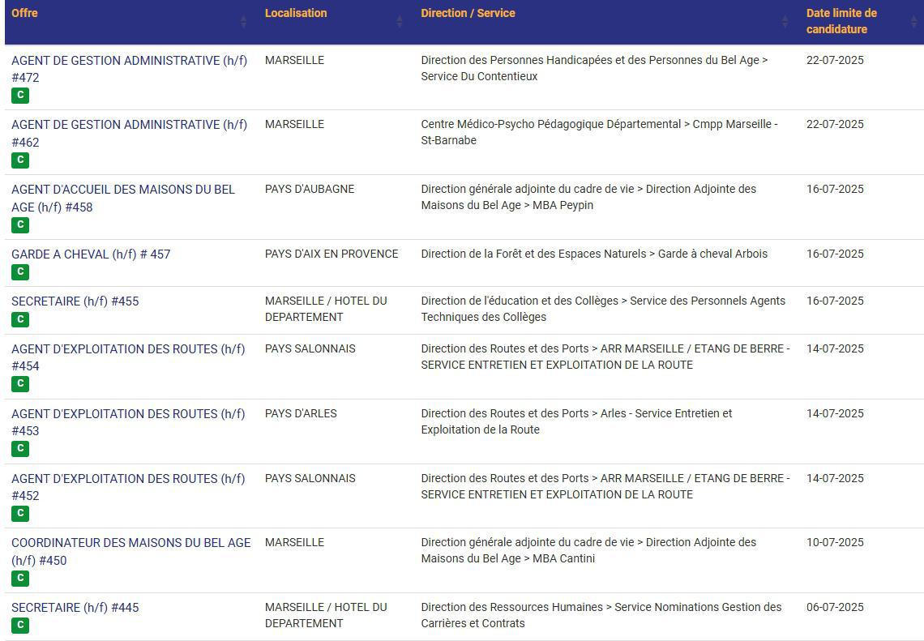Screen dimensions: 924x641
Task: Click Service Nominations Gestion des Carrières text
Action: [x=601, y=615]
